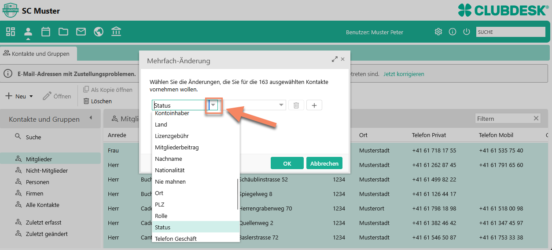Click the Abbrechen button
This screenshot has height=250, width=552.
pos(324,163)
